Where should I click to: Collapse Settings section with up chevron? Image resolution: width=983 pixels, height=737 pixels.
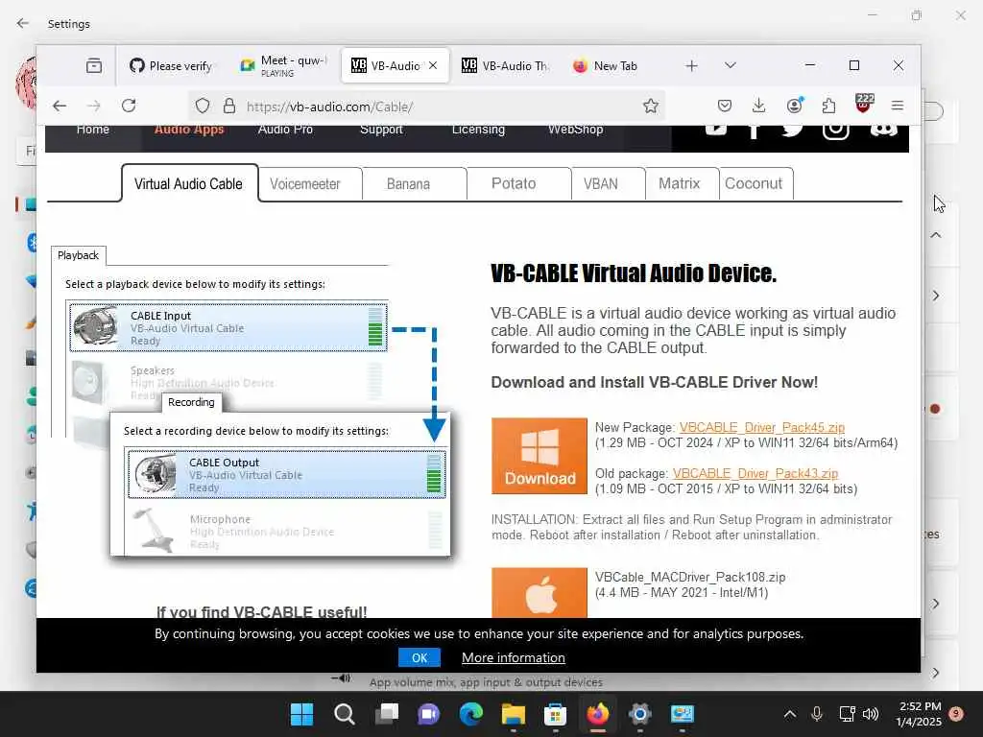pyautogui.click(x=936, y=235)
